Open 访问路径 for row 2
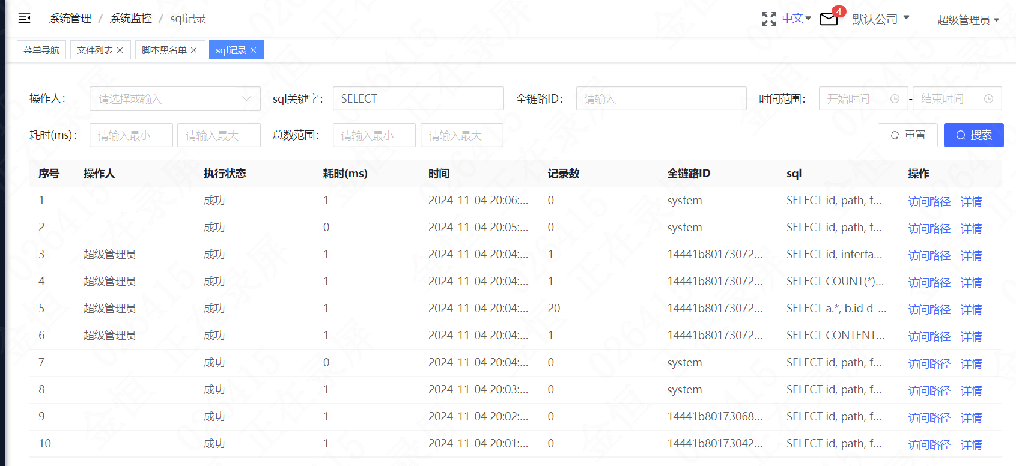Viewport: 1016px width, 466px height. pyautogui.click(x=929, y=229)
